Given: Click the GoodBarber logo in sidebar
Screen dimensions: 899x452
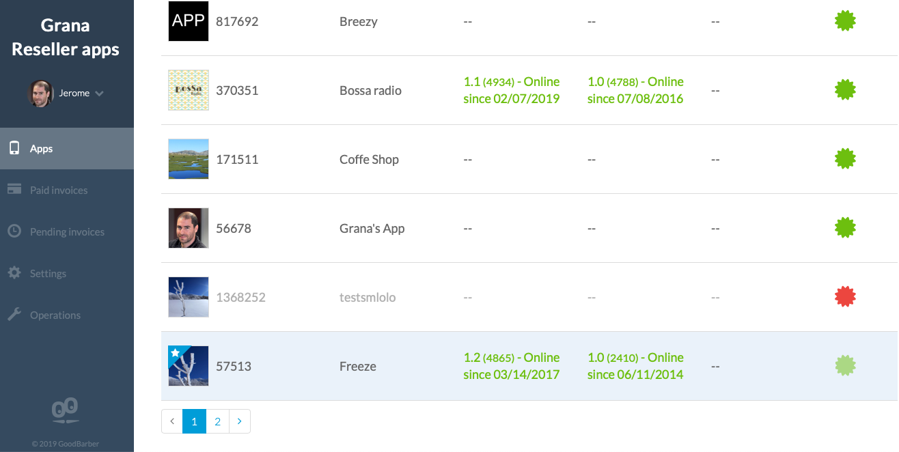Looking at the screenshot, I should coord(66,411).
